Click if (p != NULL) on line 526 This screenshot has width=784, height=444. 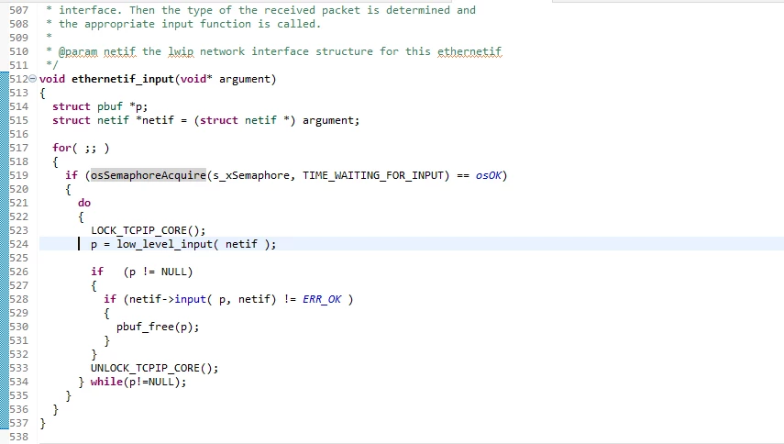(x=141, y=272)
